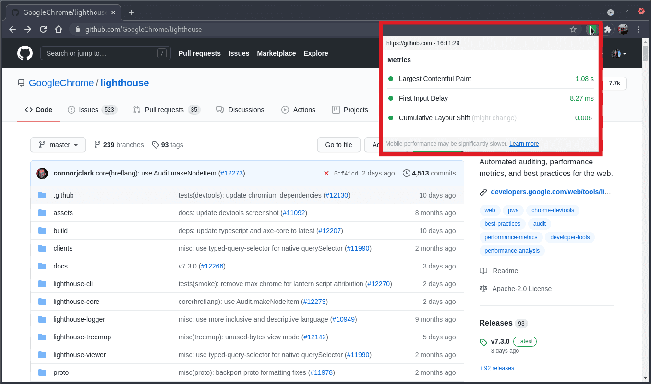Click the Chrome profile avatar
This screenshot has height=384, width=651.
623,29
